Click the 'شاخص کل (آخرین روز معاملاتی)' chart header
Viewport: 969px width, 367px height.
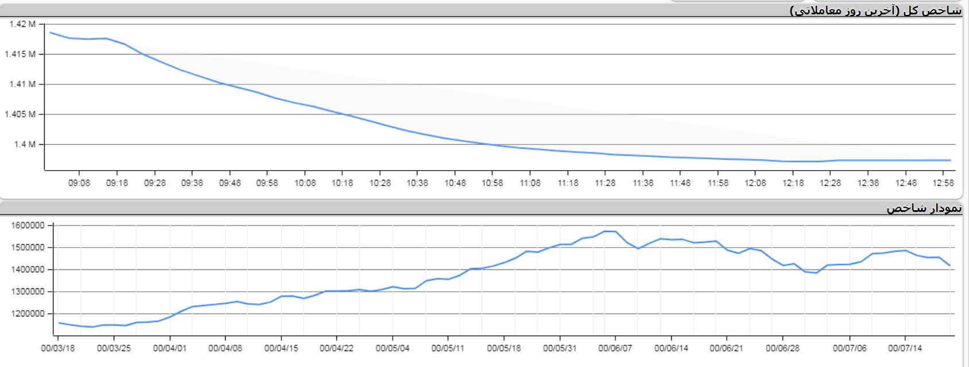[x=875, y=10]
